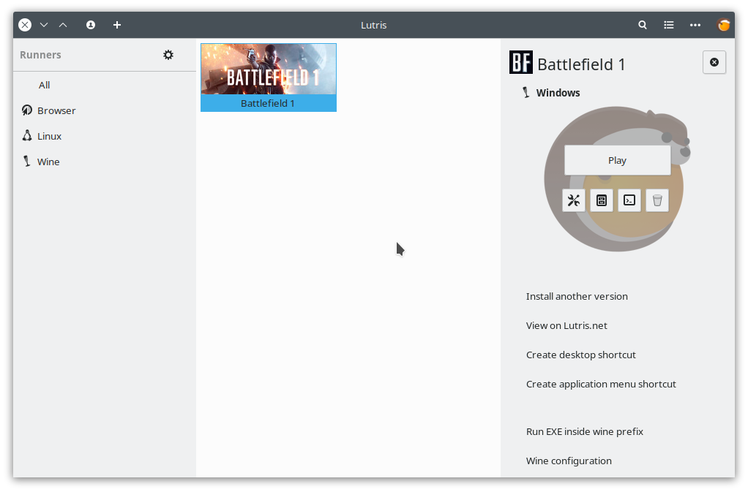The height and width of the screenshot is (492, 748).
Task: Select the Battlefield 1 game banner
Action: click(x=269, y=69)
